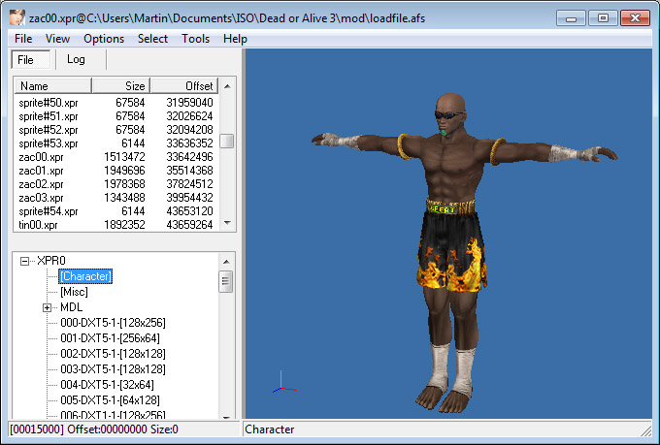This screenshot has width=660, height=445.
Task: Sort file list by Offset column
Action: click(184, 86)
